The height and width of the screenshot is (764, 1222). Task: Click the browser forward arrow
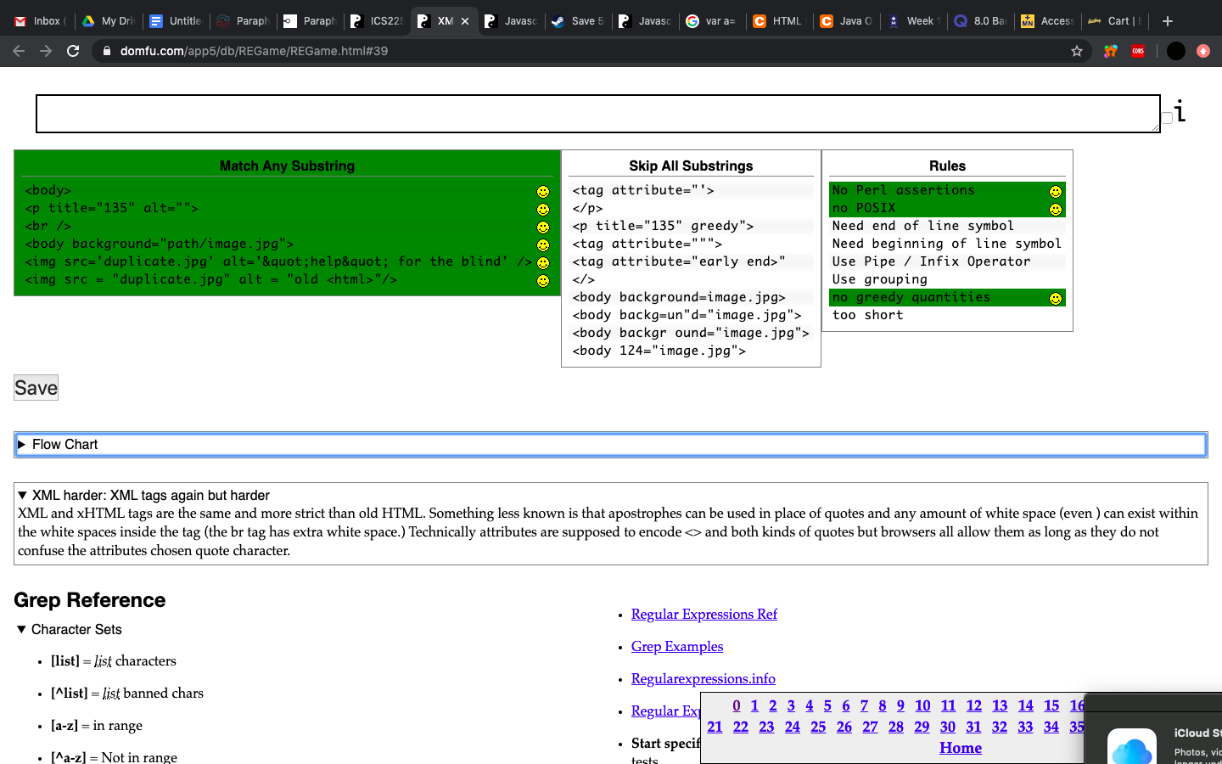[46, 51]
